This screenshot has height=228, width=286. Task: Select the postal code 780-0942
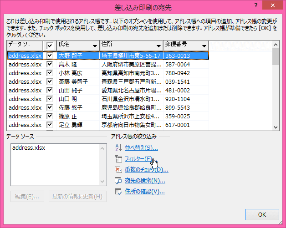coord(178,73)
